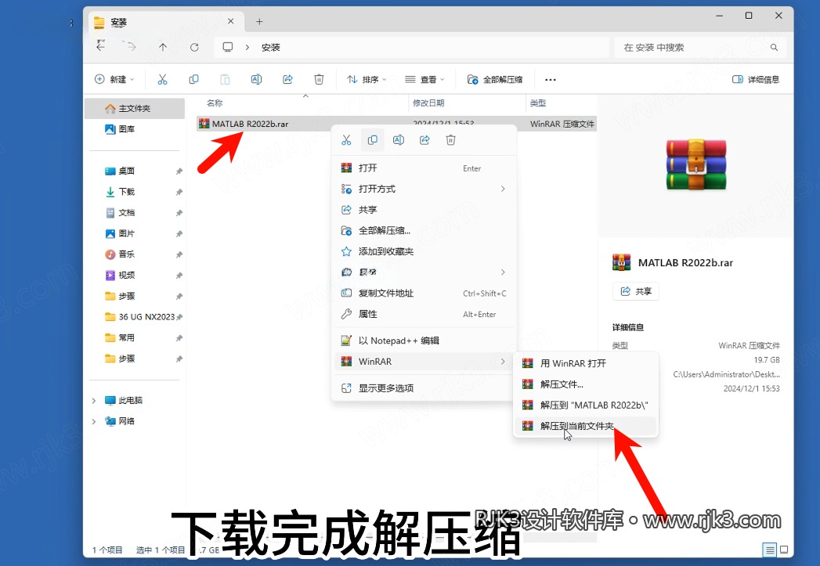Viewport: 820px width, 566px height.
Task: Go up one folder level
Action: (x=163, y=48)
